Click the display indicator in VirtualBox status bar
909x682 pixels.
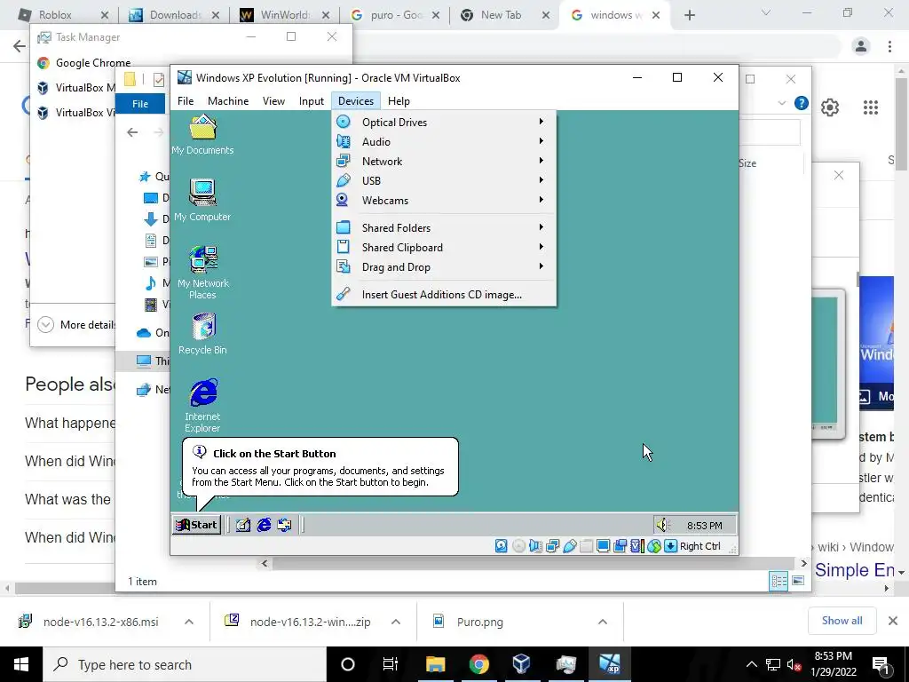(603, 546)
